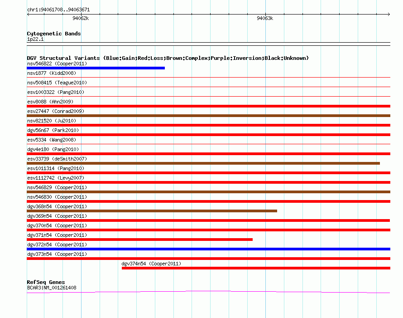This screenshot has width=403, height=318.
Task: Click the esv8088 (Ahn2009) label
Action: coord(50,102)
